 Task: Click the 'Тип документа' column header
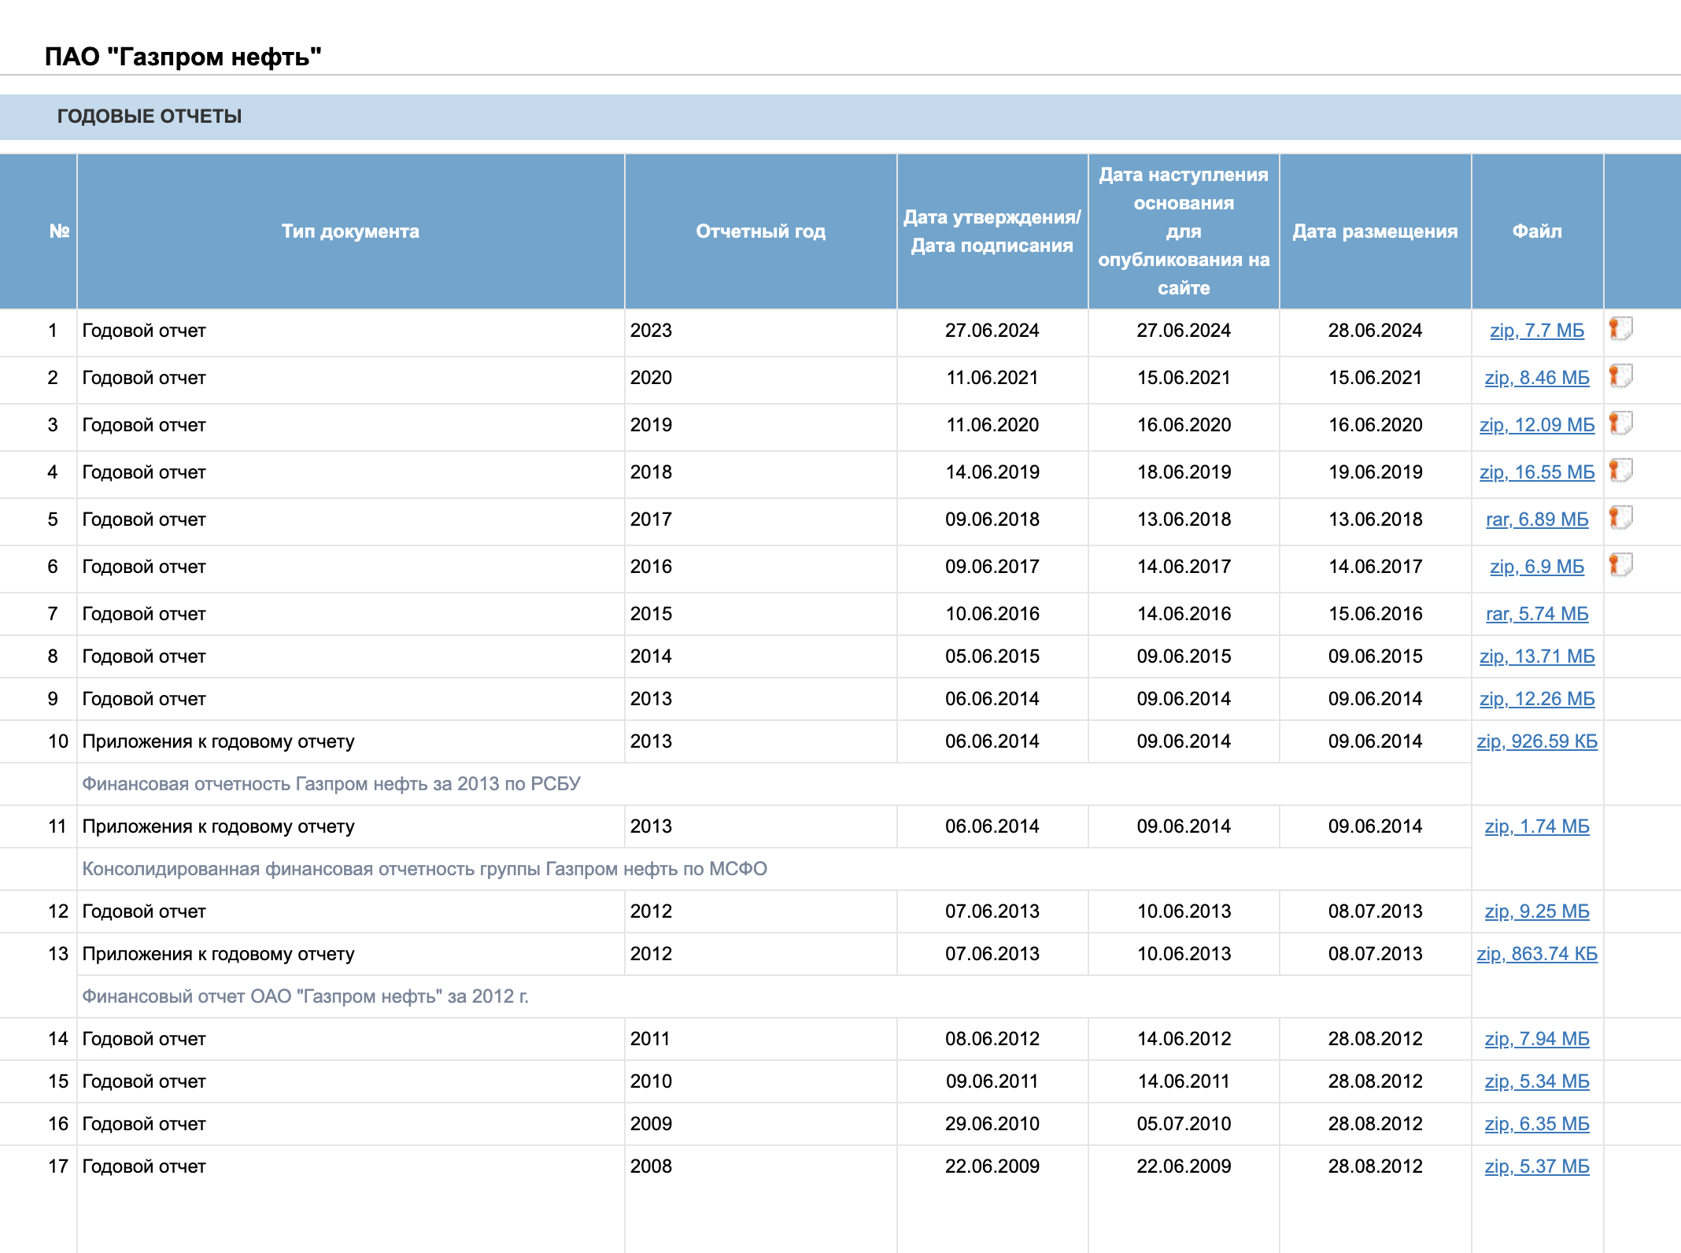[x=350, y=231]
